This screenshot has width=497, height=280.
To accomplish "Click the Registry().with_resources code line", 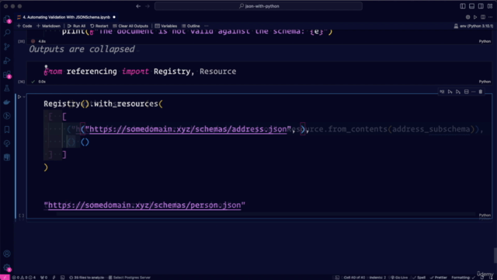I will pos(103,103).
